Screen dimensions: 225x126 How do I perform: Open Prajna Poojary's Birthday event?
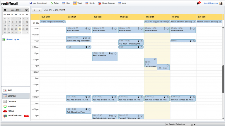tap(53, 22)
